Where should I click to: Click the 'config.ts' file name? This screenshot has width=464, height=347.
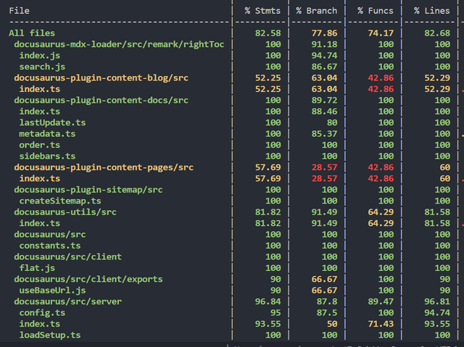pyautogui.click(x=42, y=313)
